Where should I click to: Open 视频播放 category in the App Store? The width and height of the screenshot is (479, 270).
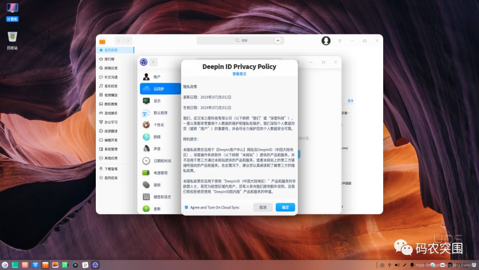pyautogui.click(x=115, y=95)
